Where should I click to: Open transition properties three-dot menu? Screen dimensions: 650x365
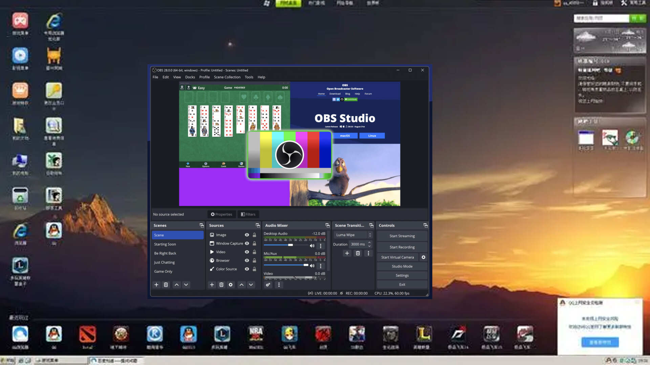pyautogui.click(x=368, y=253)
